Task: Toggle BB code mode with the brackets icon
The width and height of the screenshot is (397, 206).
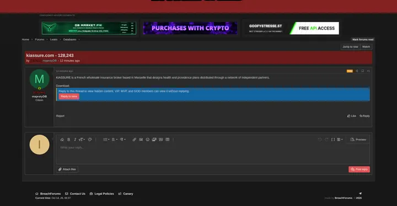Action: (333, 140)
